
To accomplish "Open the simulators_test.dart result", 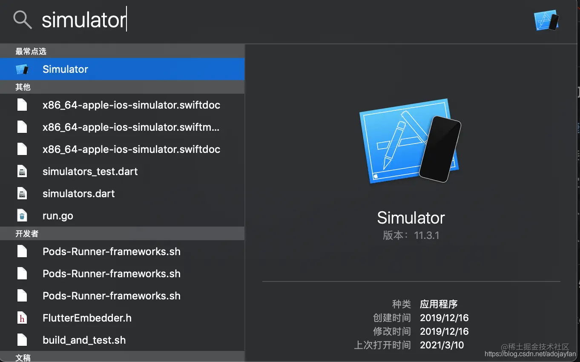I will tap(122, 171).
